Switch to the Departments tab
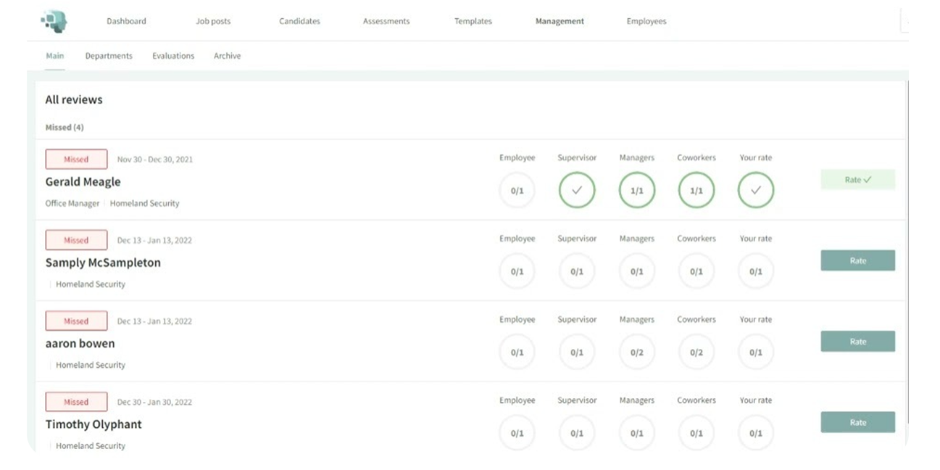Screen dimensions: 940x470 [x=109, y=55]
